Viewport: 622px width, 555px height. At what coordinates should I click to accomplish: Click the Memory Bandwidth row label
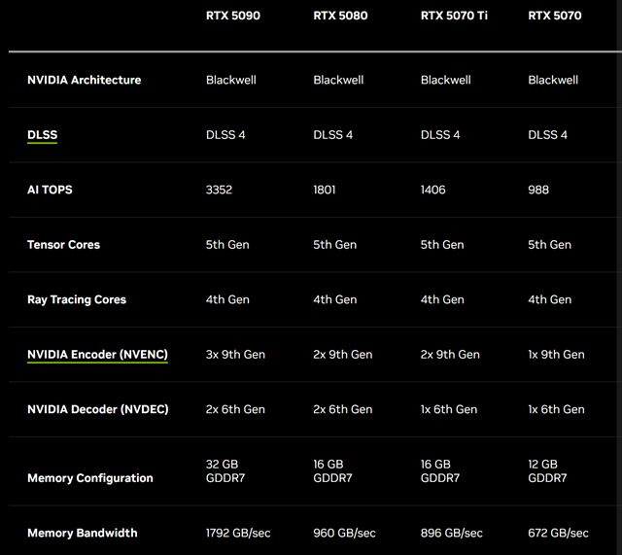point(83,533)
